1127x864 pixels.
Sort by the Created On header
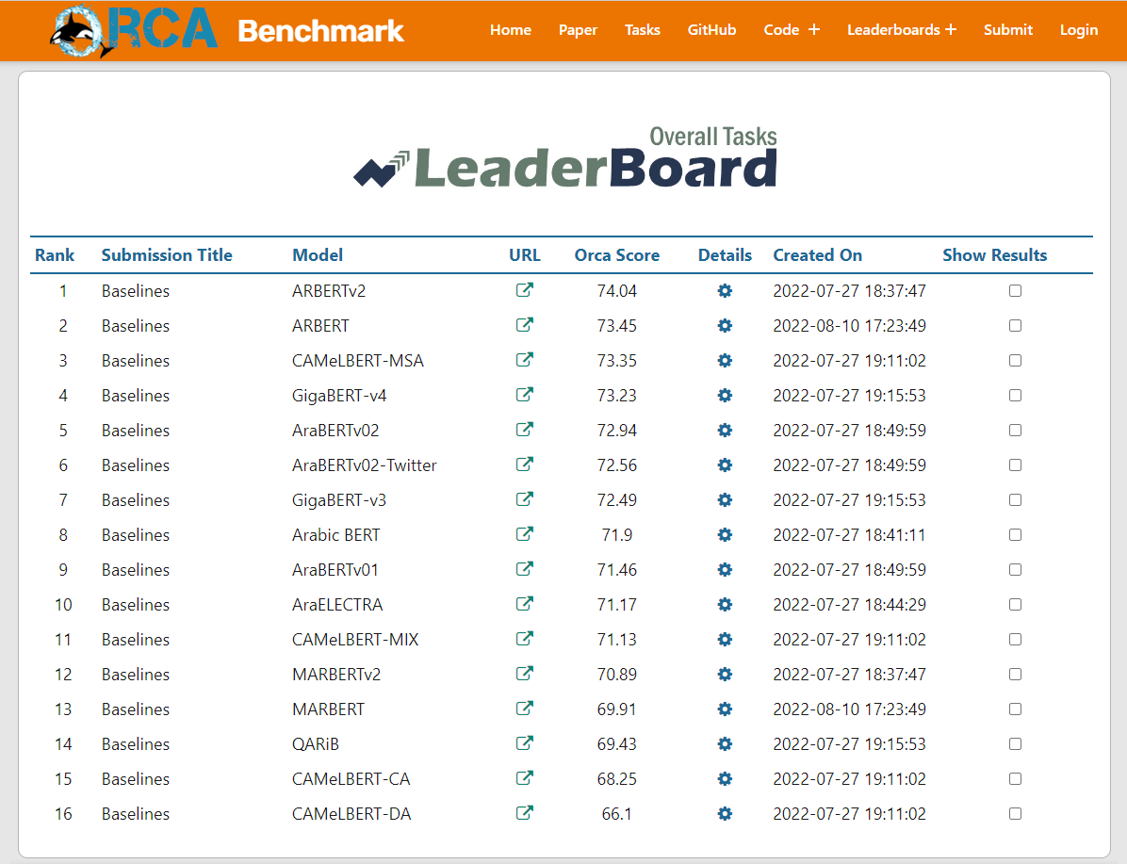click(817, 255)
